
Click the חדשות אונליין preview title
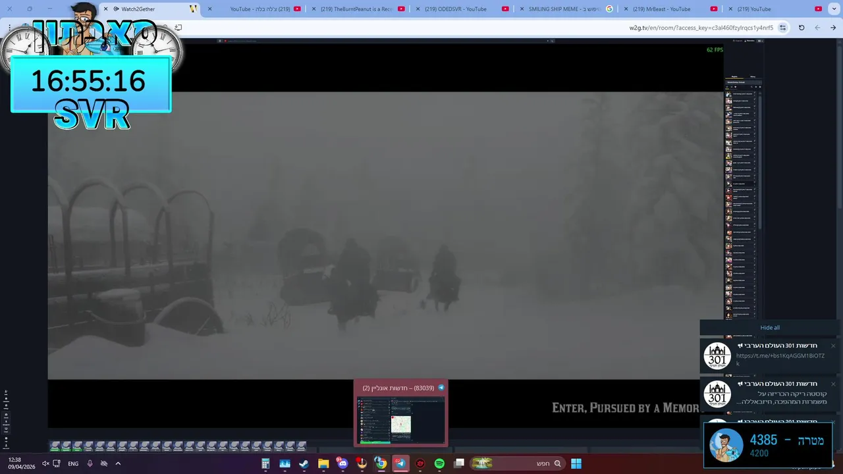pos(398,388)
